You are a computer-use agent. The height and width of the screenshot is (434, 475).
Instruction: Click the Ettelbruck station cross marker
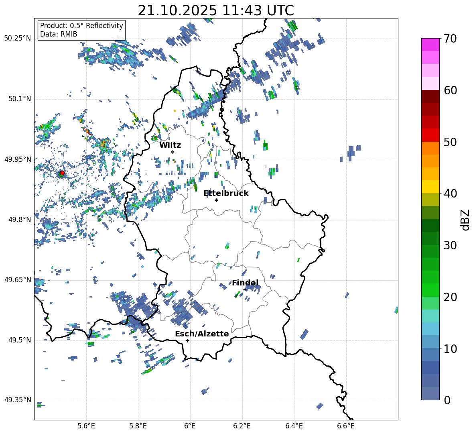pos(216,200)
